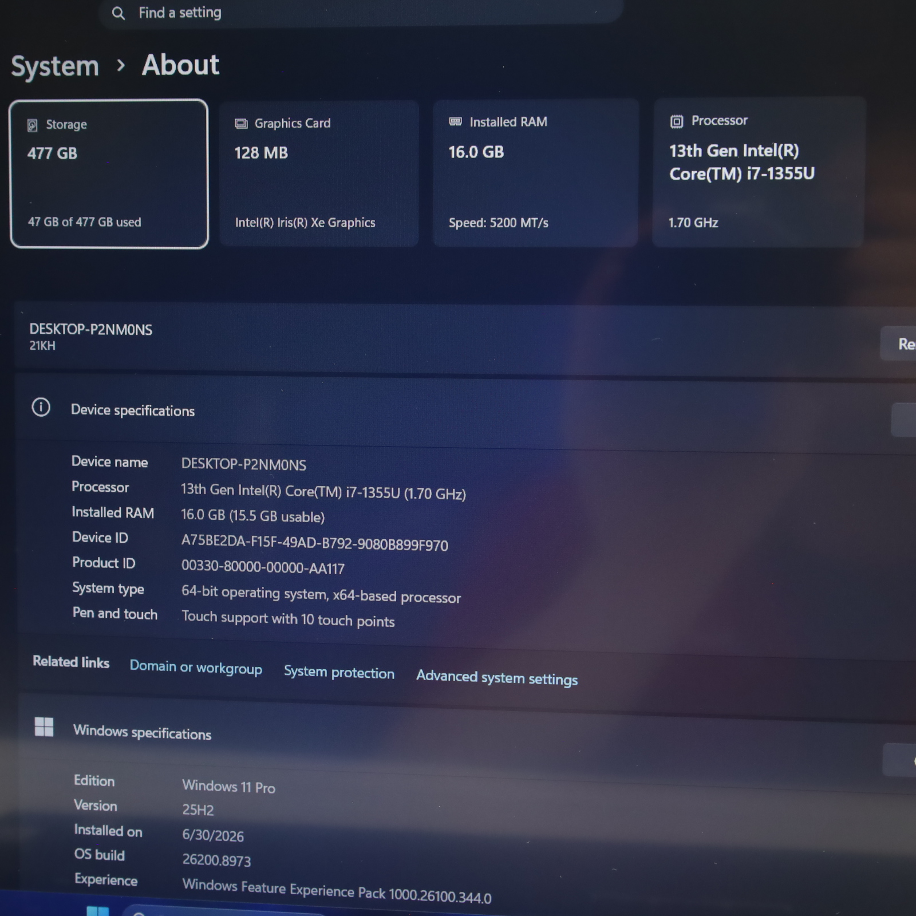
Task: Click the Rename button beside DESKTOP-P2NM0NS
Action: (x=899, y=343)
